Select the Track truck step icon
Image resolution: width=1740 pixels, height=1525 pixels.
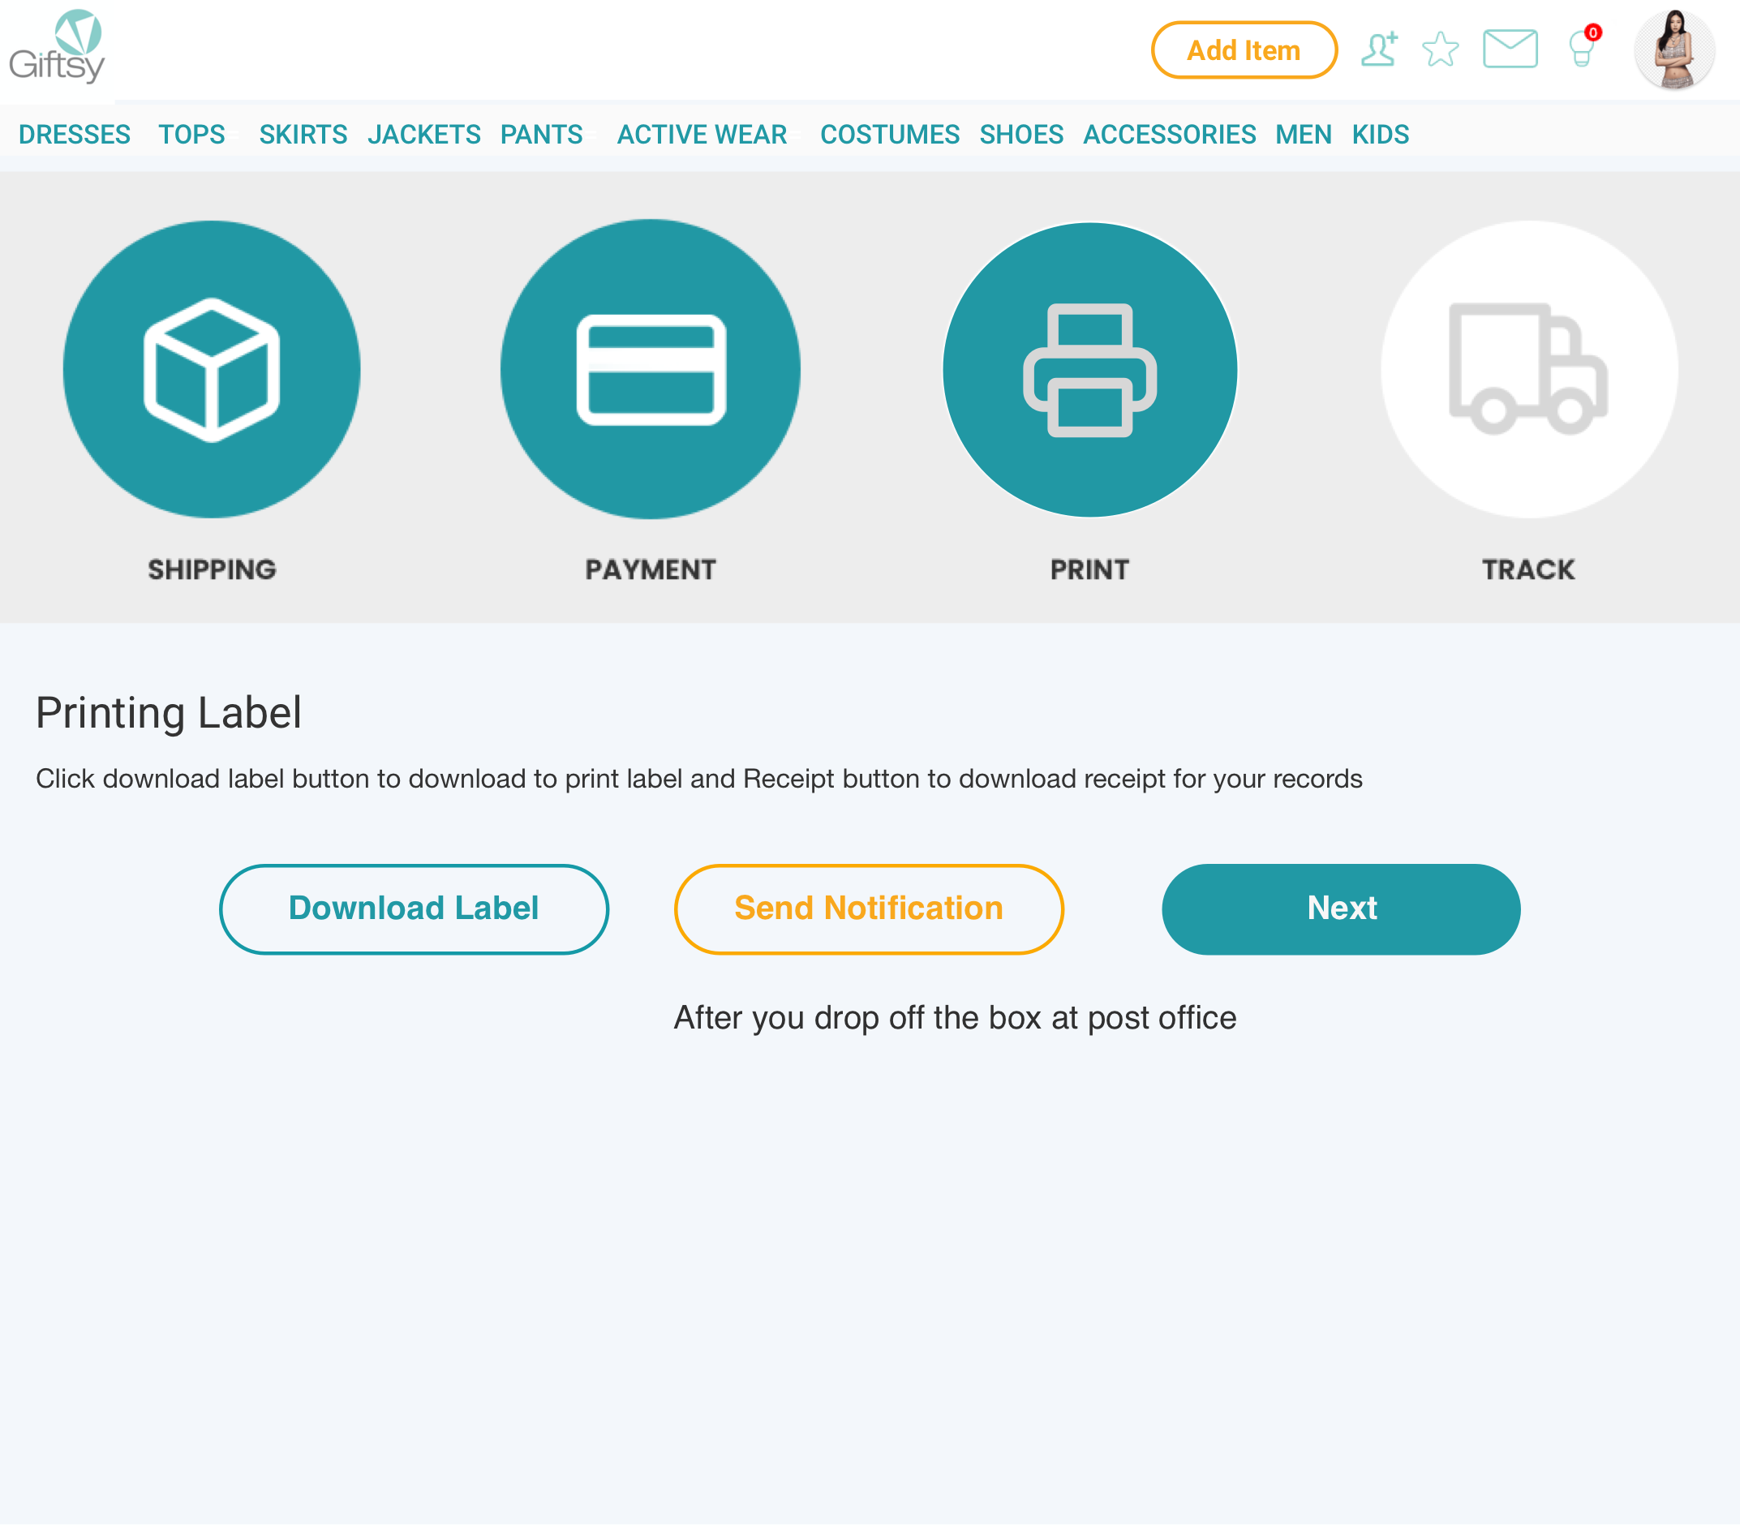[1529, 369]
